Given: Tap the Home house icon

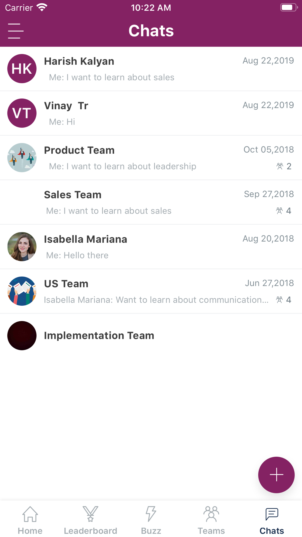Looking at the screenshot, I should coord(30,514).
